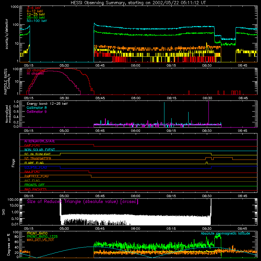Click the FLARE_FLAG label
This screenshot has height=261, width=261.
(x=34, y=163)
